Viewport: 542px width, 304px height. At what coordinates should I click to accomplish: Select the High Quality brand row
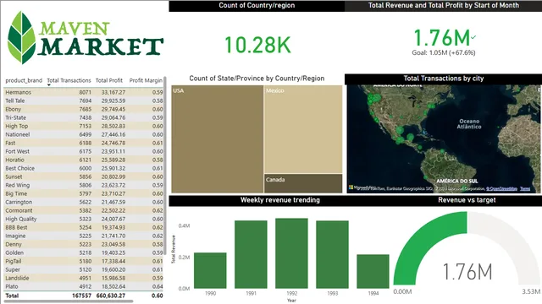click(x=84, y=220)
